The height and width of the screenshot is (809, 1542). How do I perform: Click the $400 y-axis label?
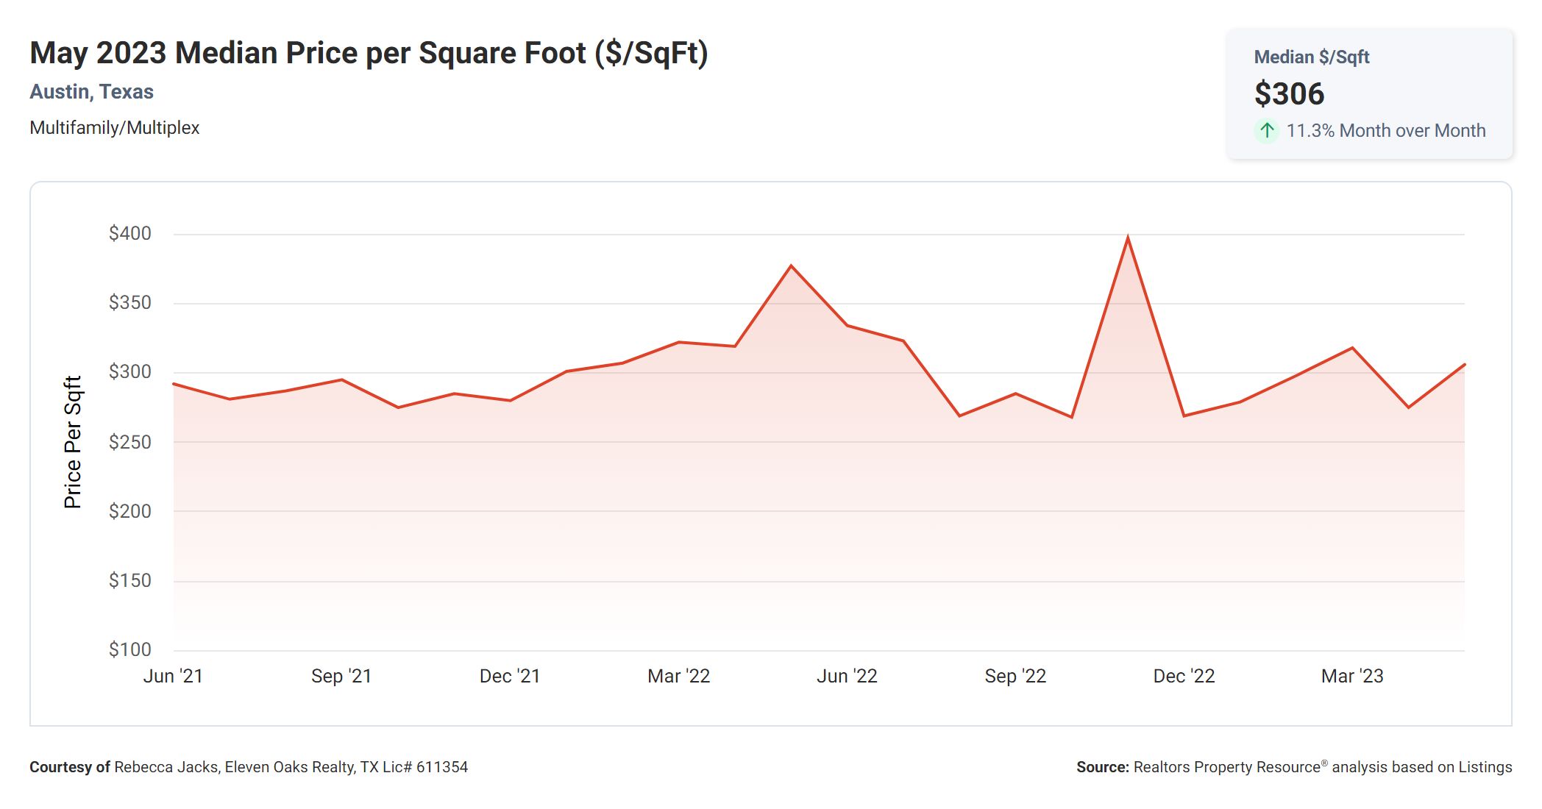pyautogui.click(x=130, y=234)
